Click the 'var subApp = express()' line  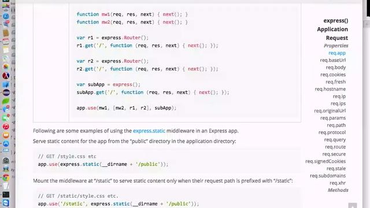[x=108, y=84]
